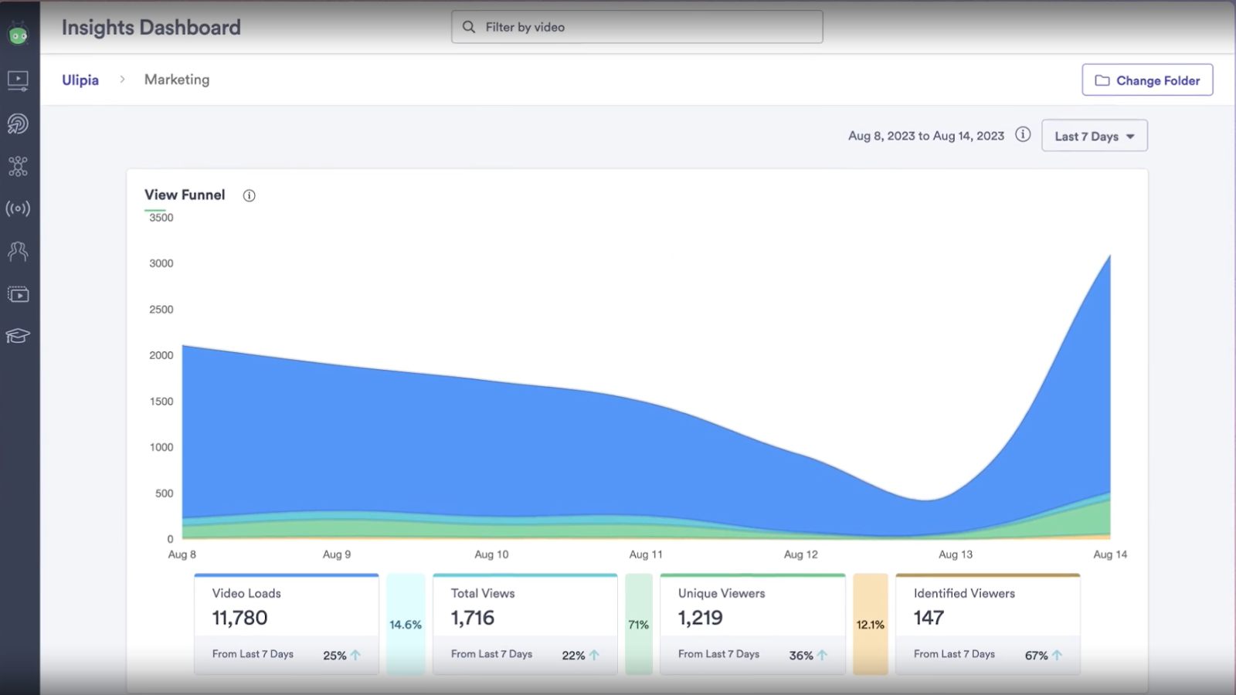Open the video library sidebar icon

[x=18, y=80]
